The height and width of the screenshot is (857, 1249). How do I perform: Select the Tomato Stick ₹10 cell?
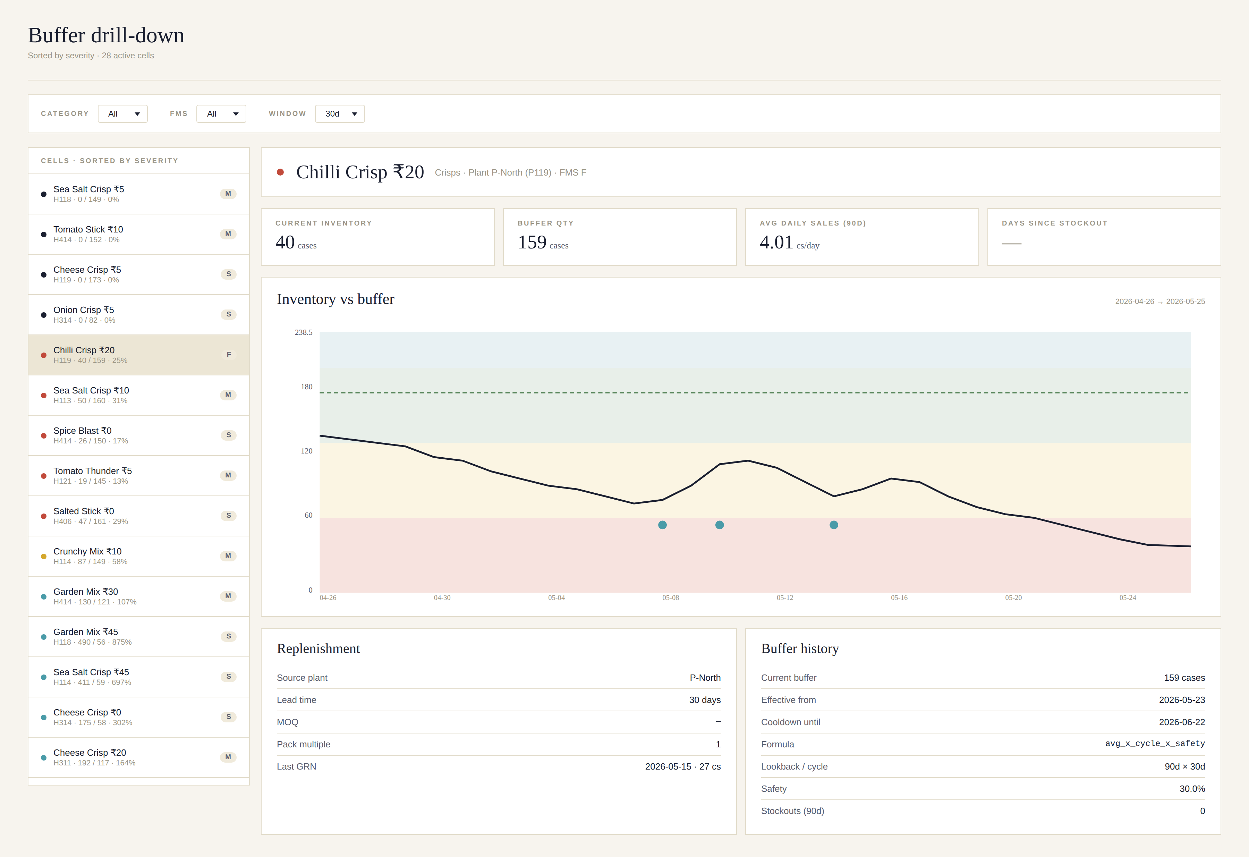coord(139,234)
